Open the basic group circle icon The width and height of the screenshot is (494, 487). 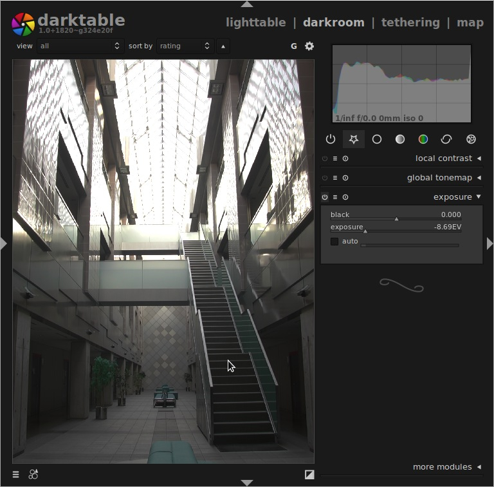[x=377, y=139]
